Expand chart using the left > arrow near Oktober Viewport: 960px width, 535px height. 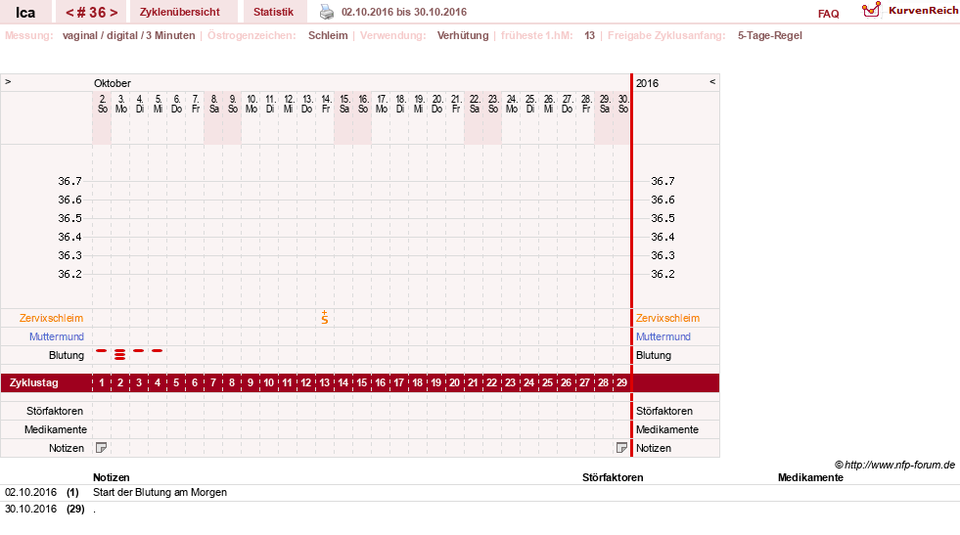pyautogui.click(x=8, y=81)
